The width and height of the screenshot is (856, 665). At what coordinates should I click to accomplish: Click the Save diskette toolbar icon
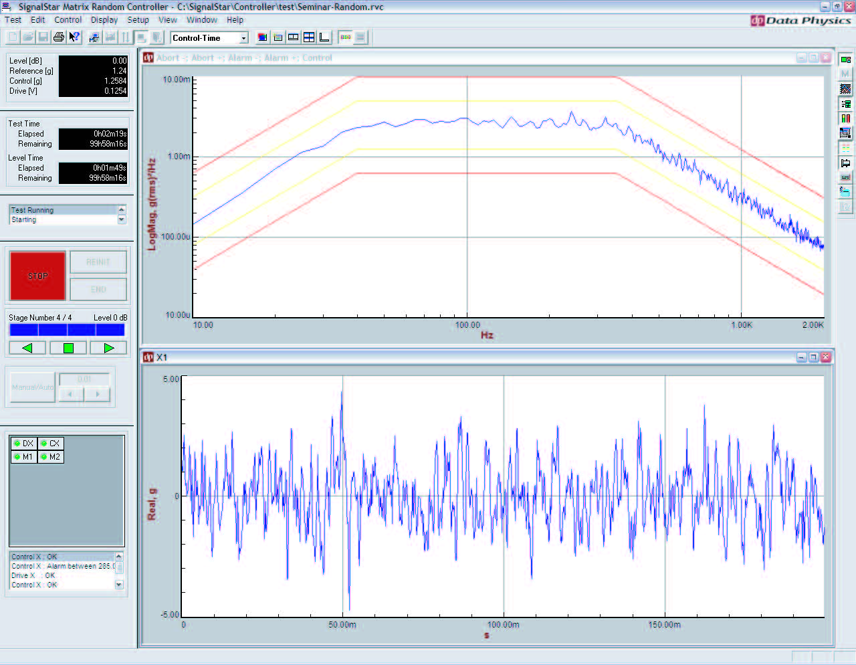[x=43, y=37]
